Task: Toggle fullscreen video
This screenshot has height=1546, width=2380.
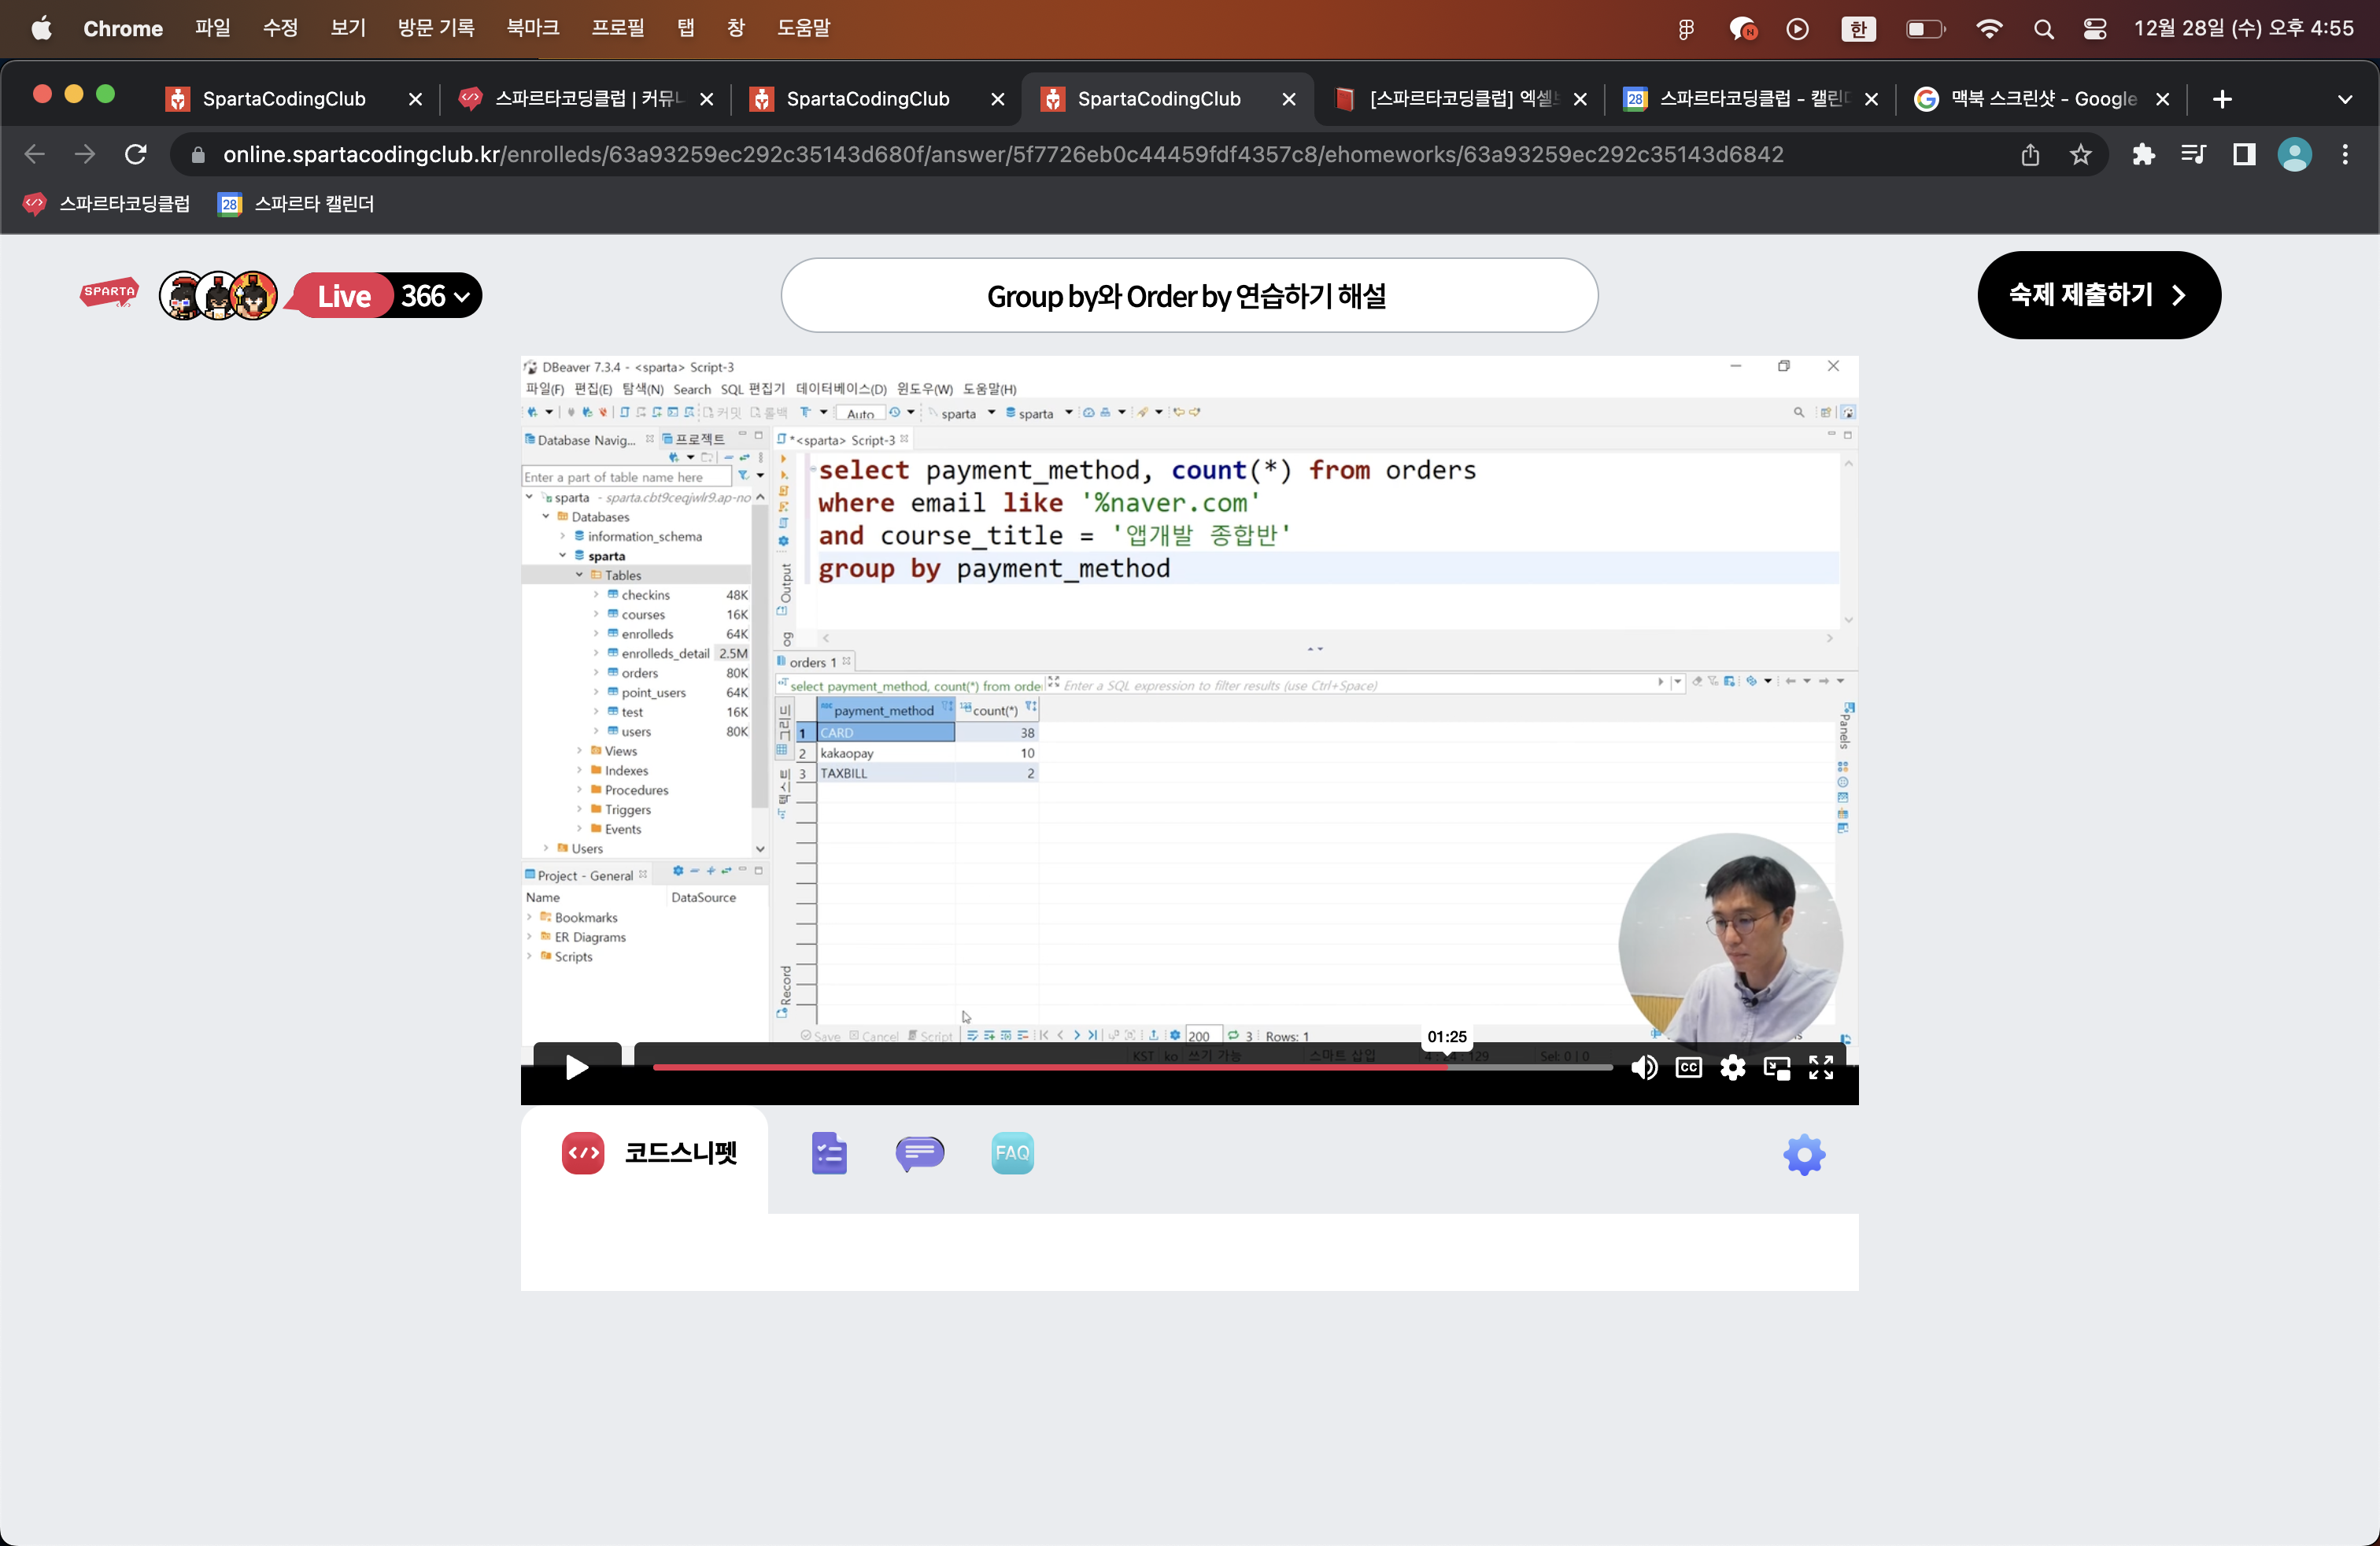Action: 1821,1068
